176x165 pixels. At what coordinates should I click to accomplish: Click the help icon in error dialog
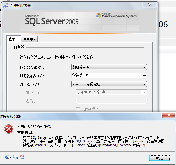click(x=7, y=157)
